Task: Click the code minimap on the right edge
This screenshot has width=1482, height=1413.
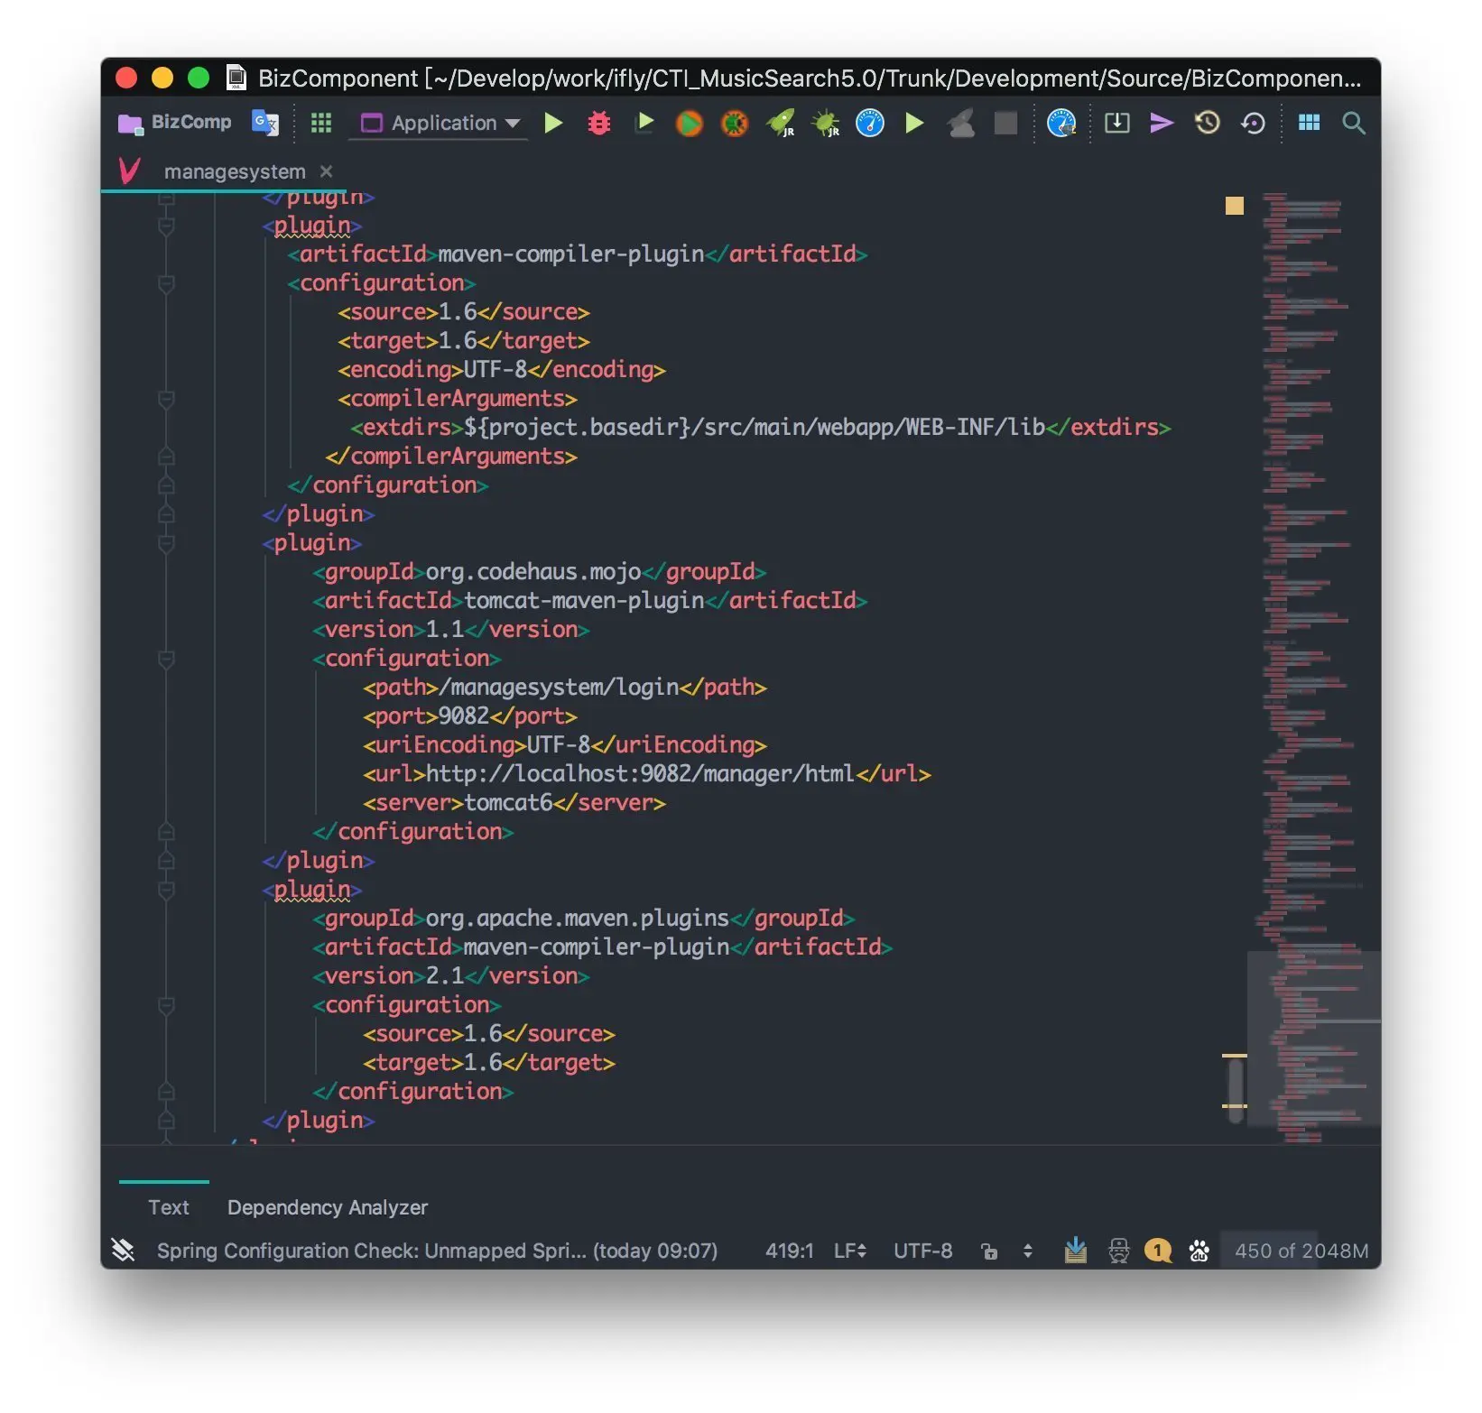Action: (1309, 632)
